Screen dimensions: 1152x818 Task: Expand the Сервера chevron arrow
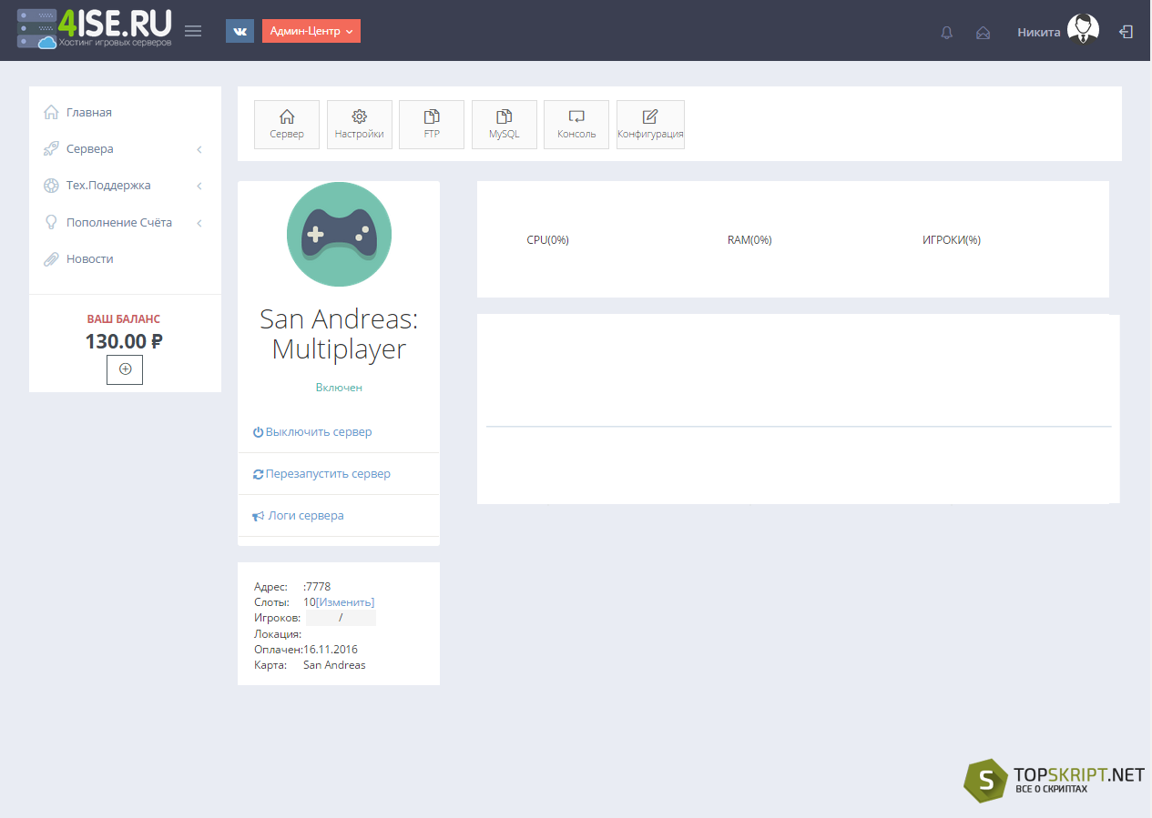click(199, 149)
